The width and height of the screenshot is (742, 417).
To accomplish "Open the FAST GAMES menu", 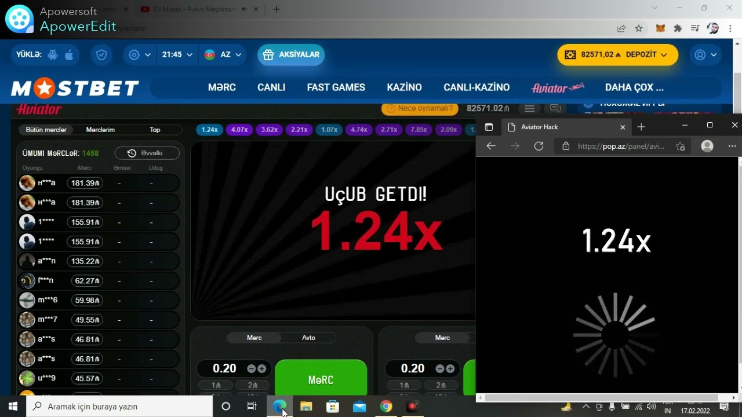I will point(336,87).
